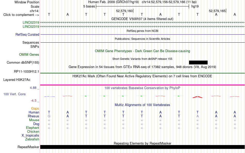Click the RepeatMasker track label
This screenshot has height=153, width=245.
point(28,147)
